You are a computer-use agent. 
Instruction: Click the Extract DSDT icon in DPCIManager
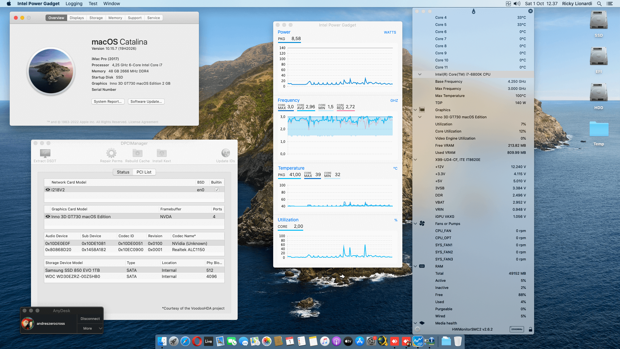coord(45,153)
